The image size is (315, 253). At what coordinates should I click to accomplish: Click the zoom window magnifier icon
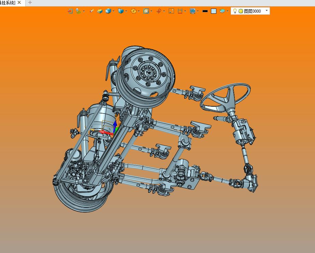point(146,11)
